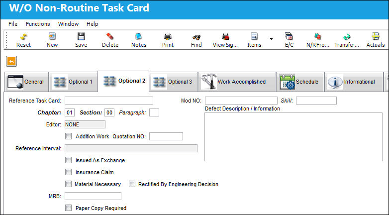Screen dimensions: 389x215
Task: Open the Window menu
Action: pyautogui.click(x=68, y=24)
